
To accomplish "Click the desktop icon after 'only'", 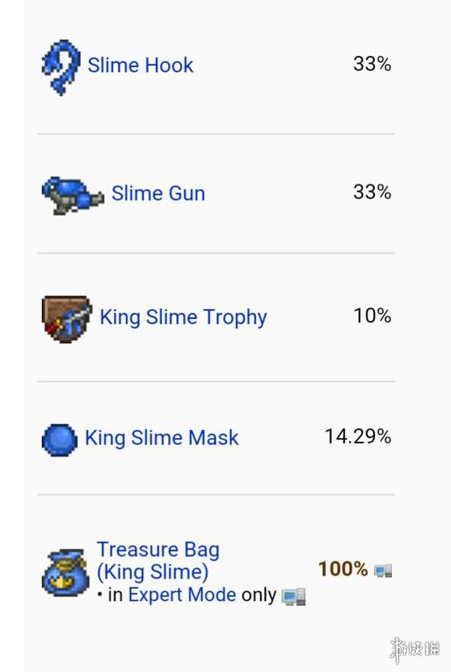I will point(294,596).
